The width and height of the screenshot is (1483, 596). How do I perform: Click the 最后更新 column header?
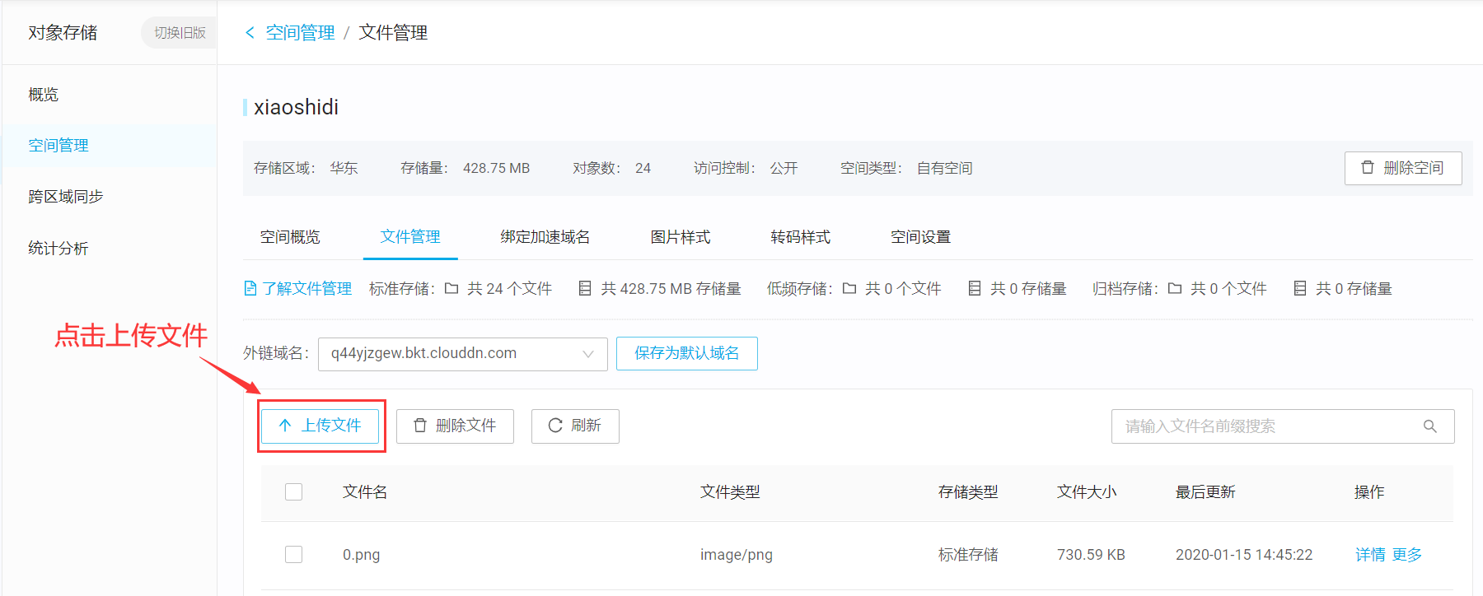click(x=1205, y=492)
